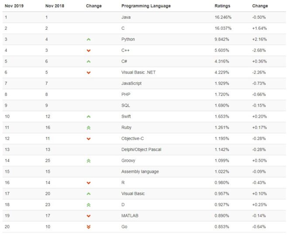
Task: Click the green up arrow beside Swift
Action: coord(89,117)
